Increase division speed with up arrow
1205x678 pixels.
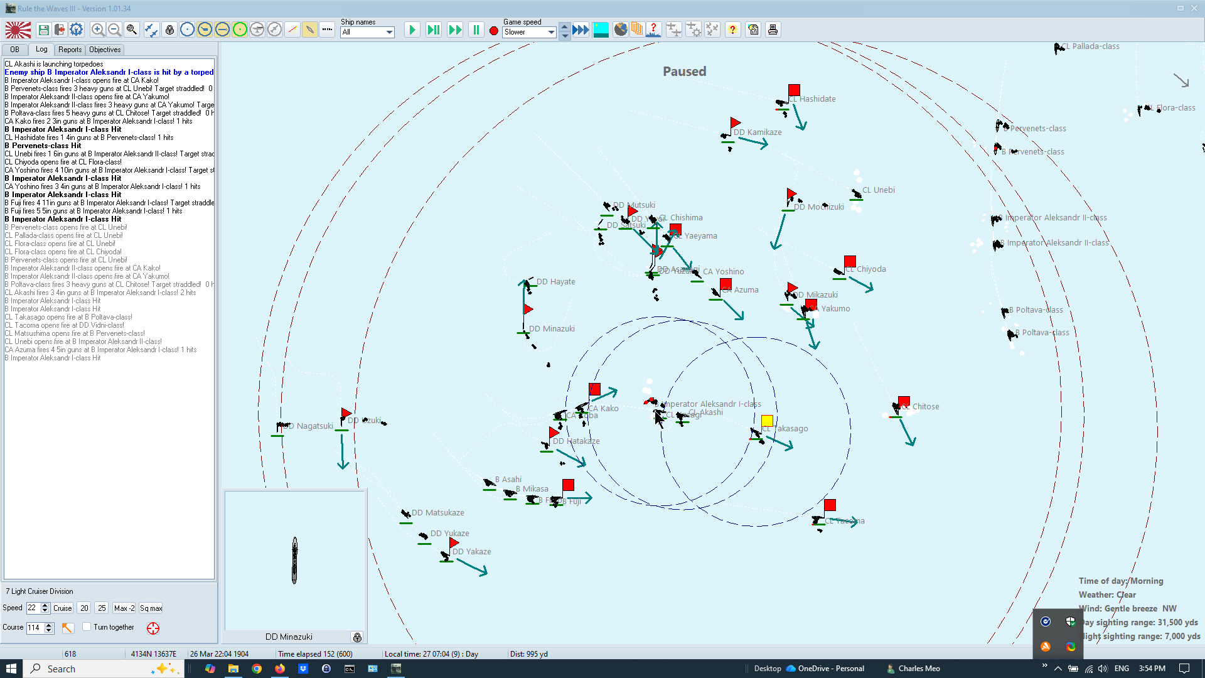tap(45, 605)
